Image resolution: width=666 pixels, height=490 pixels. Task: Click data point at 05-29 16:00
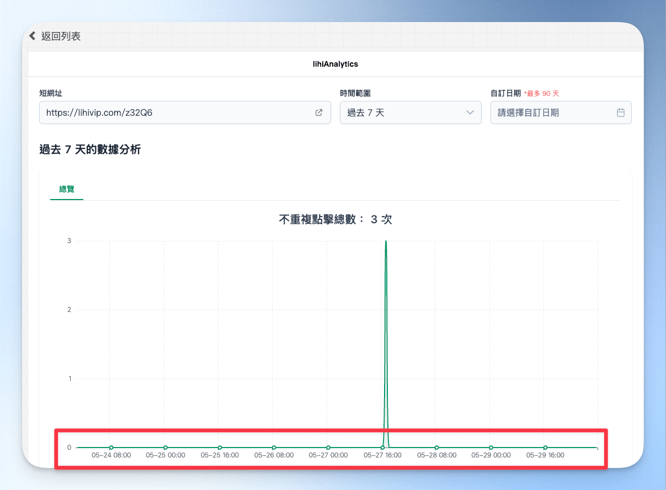545,448
